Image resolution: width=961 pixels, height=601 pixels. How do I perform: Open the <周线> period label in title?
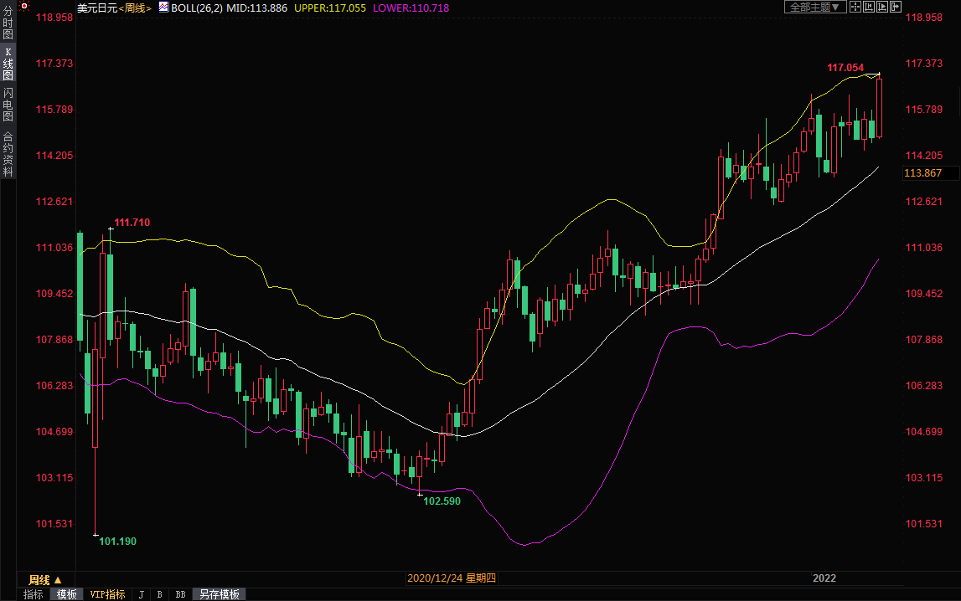tap(135, 8)
